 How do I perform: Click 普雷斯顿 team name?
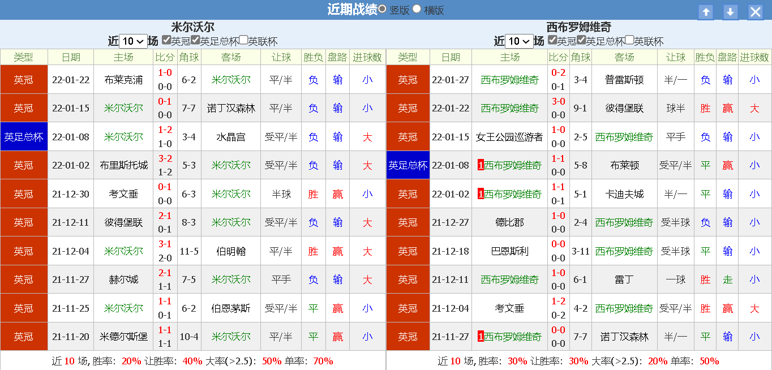click(x=624, y=80)
